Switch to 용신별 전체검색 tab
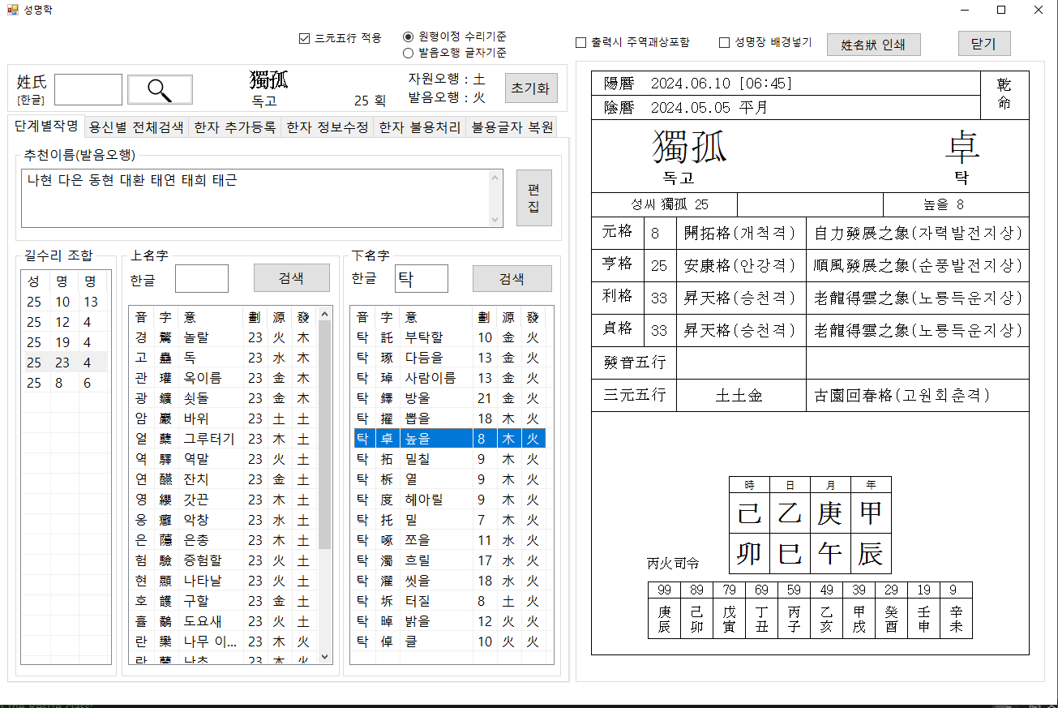This screenshot has width=1058, height=708. [137, 127]
